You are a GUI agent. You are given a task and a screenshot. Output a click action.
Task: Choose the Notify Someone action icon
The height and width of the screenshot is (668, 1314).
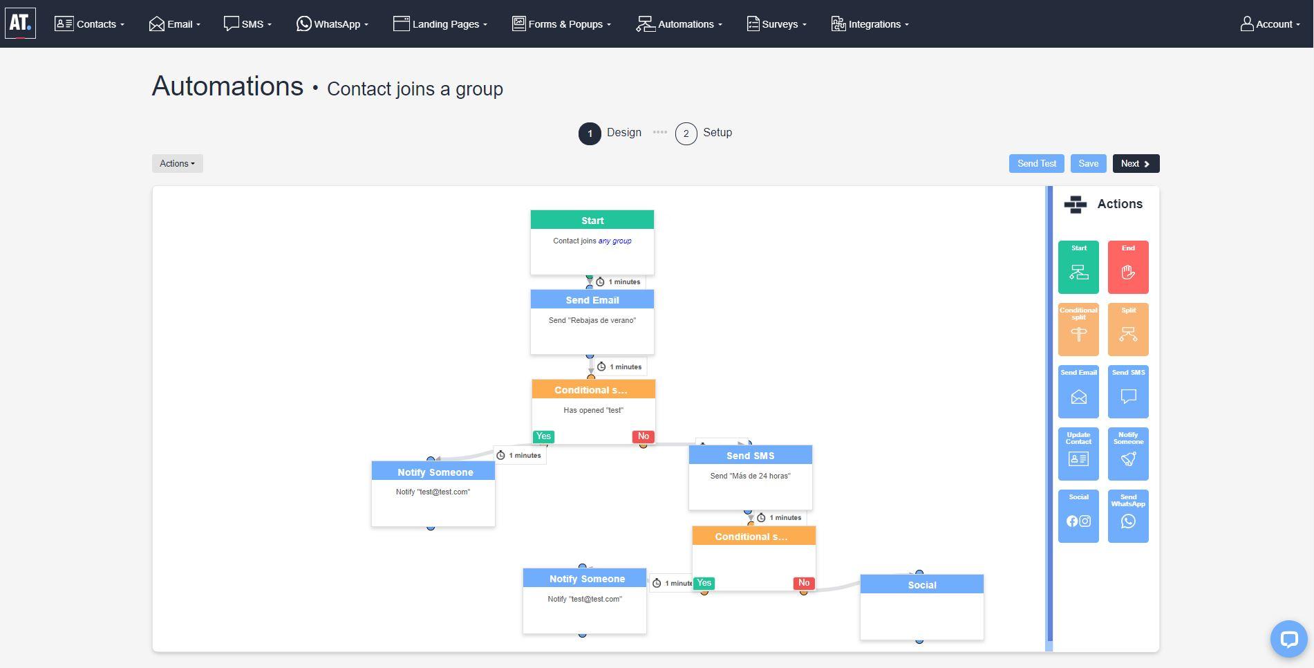[x=1128, y=454]
